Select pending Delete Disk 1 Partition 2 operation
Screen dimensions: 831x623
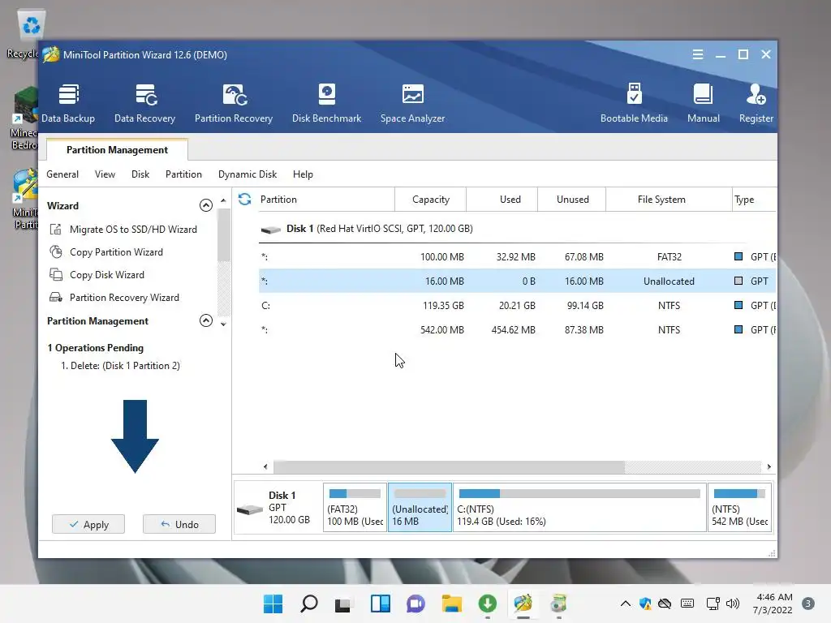[x=120, y=366]
